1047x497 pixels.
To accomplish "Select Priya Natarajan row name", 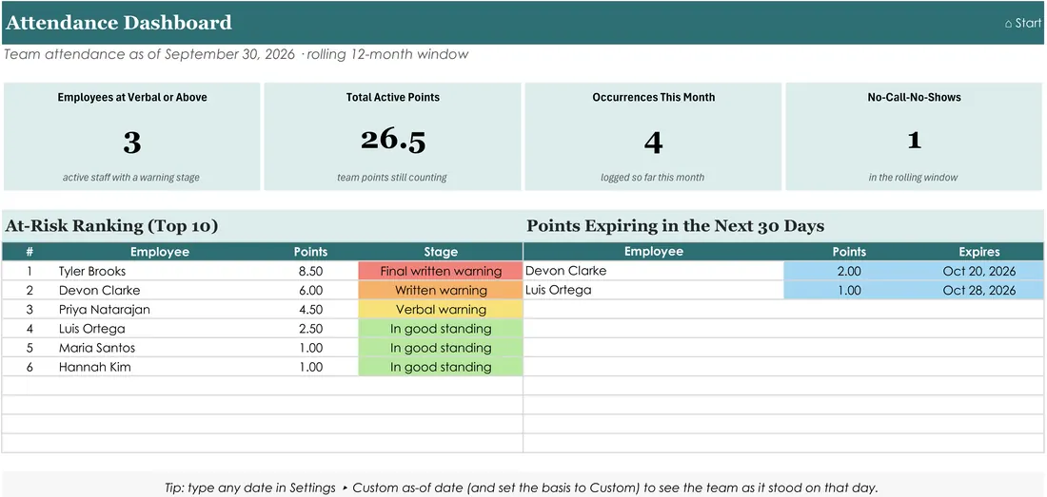I will pos(104,310).
